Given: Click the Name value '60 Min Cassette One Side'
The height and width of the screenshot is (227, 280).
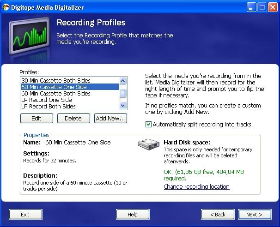Looking at the screenshot, I should [x=78, y=142].
